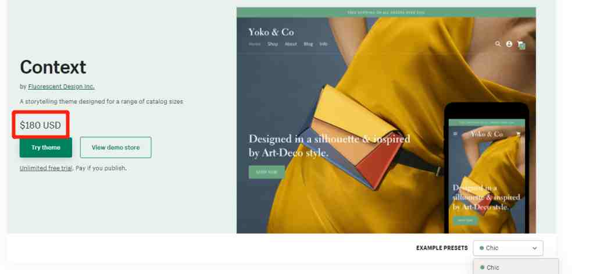This screenshot has height=274, width=593.
Task: Select the Chic option in preset list
Action: click(x=516, y=267)
